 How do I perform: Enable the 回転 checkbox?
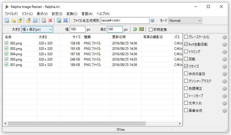point(186,59)
